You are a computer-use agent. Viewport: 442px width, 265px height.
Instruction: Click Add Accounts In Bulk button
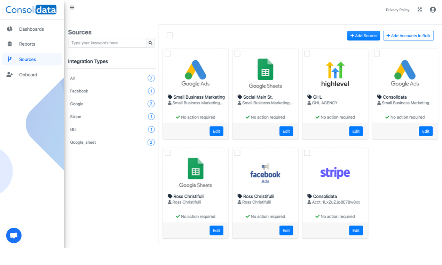pyautogui.click(x=408, y=36)
